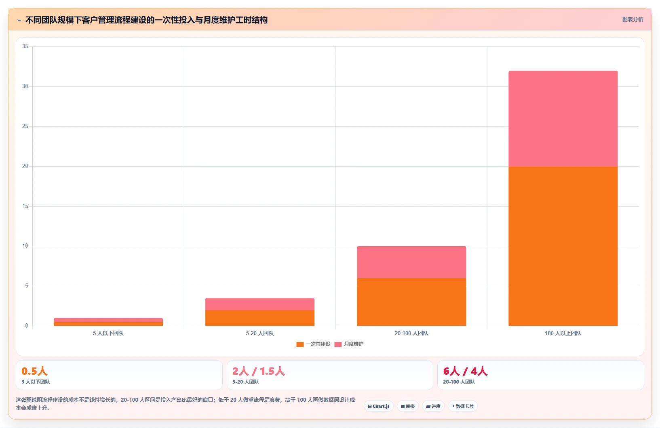Click the y-axis value 20

click(25, 166)
